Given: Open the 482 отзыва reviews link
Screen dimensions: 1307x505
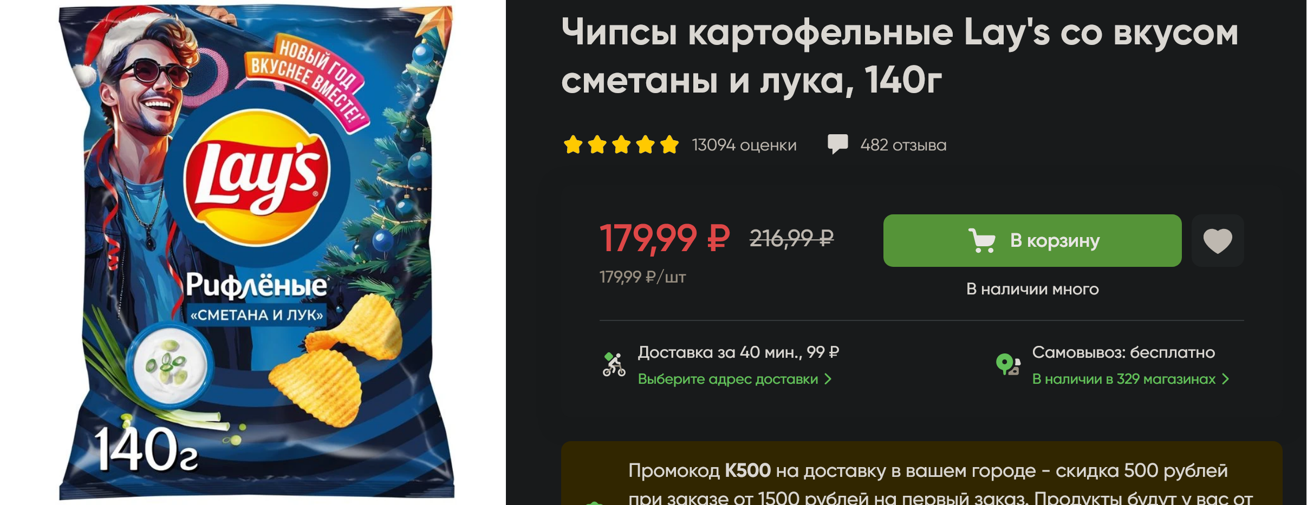Looking at the screenshot, I should (x=903, y=145).
